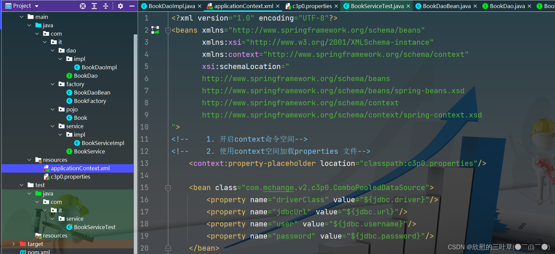Click the Collapse All icon in Project panel
The height and width of the screenshot is (254, 555).
(106, 6)
